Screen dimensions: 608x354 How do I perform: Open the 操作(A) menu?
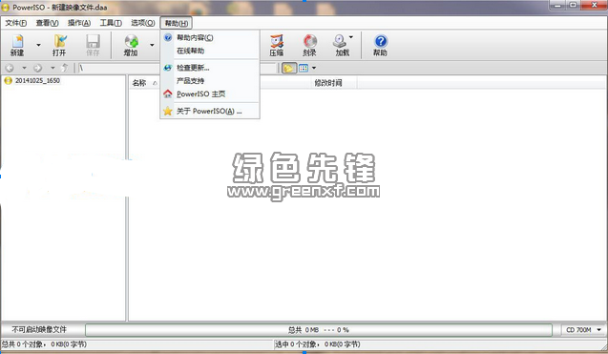point(79,23)
